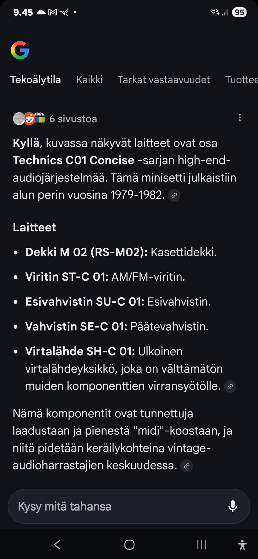Viewport: 258px width, 559px height.
Task: Tap the Gmail notification icon in status bar
Action: pyautogui.click(x=53, y=12)
